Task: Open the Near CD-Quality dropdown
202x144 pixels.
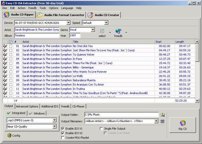Action: coord(55,126)
